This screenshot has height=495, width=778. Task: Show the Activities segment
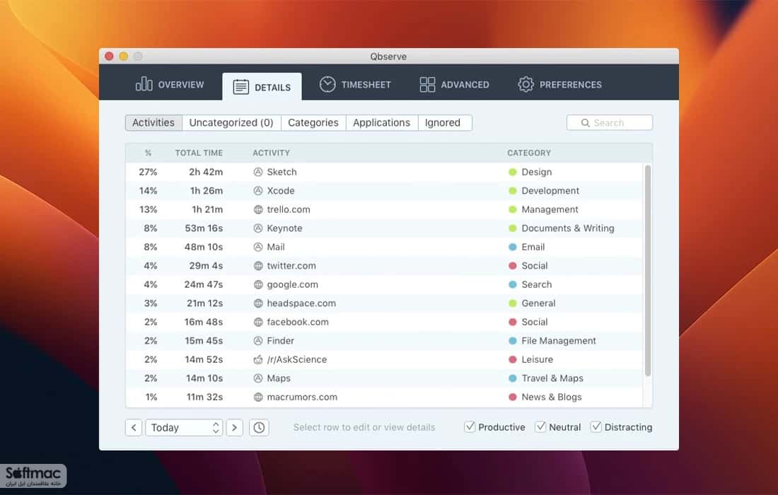[153, 122]
